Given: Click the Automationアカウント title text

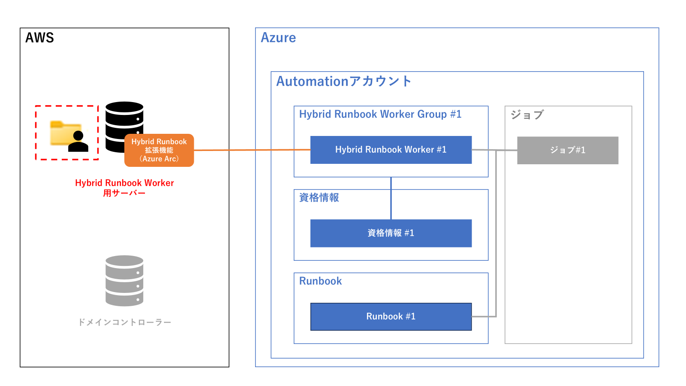Looking at the screenshot, I should [344, 80].
